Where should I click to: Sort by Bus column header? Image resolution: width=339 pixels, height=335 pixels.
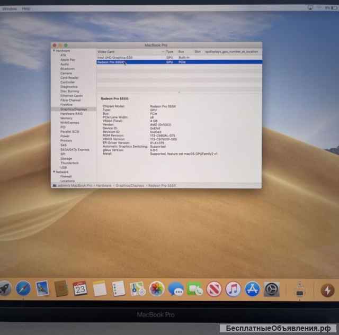click(181, 52)
